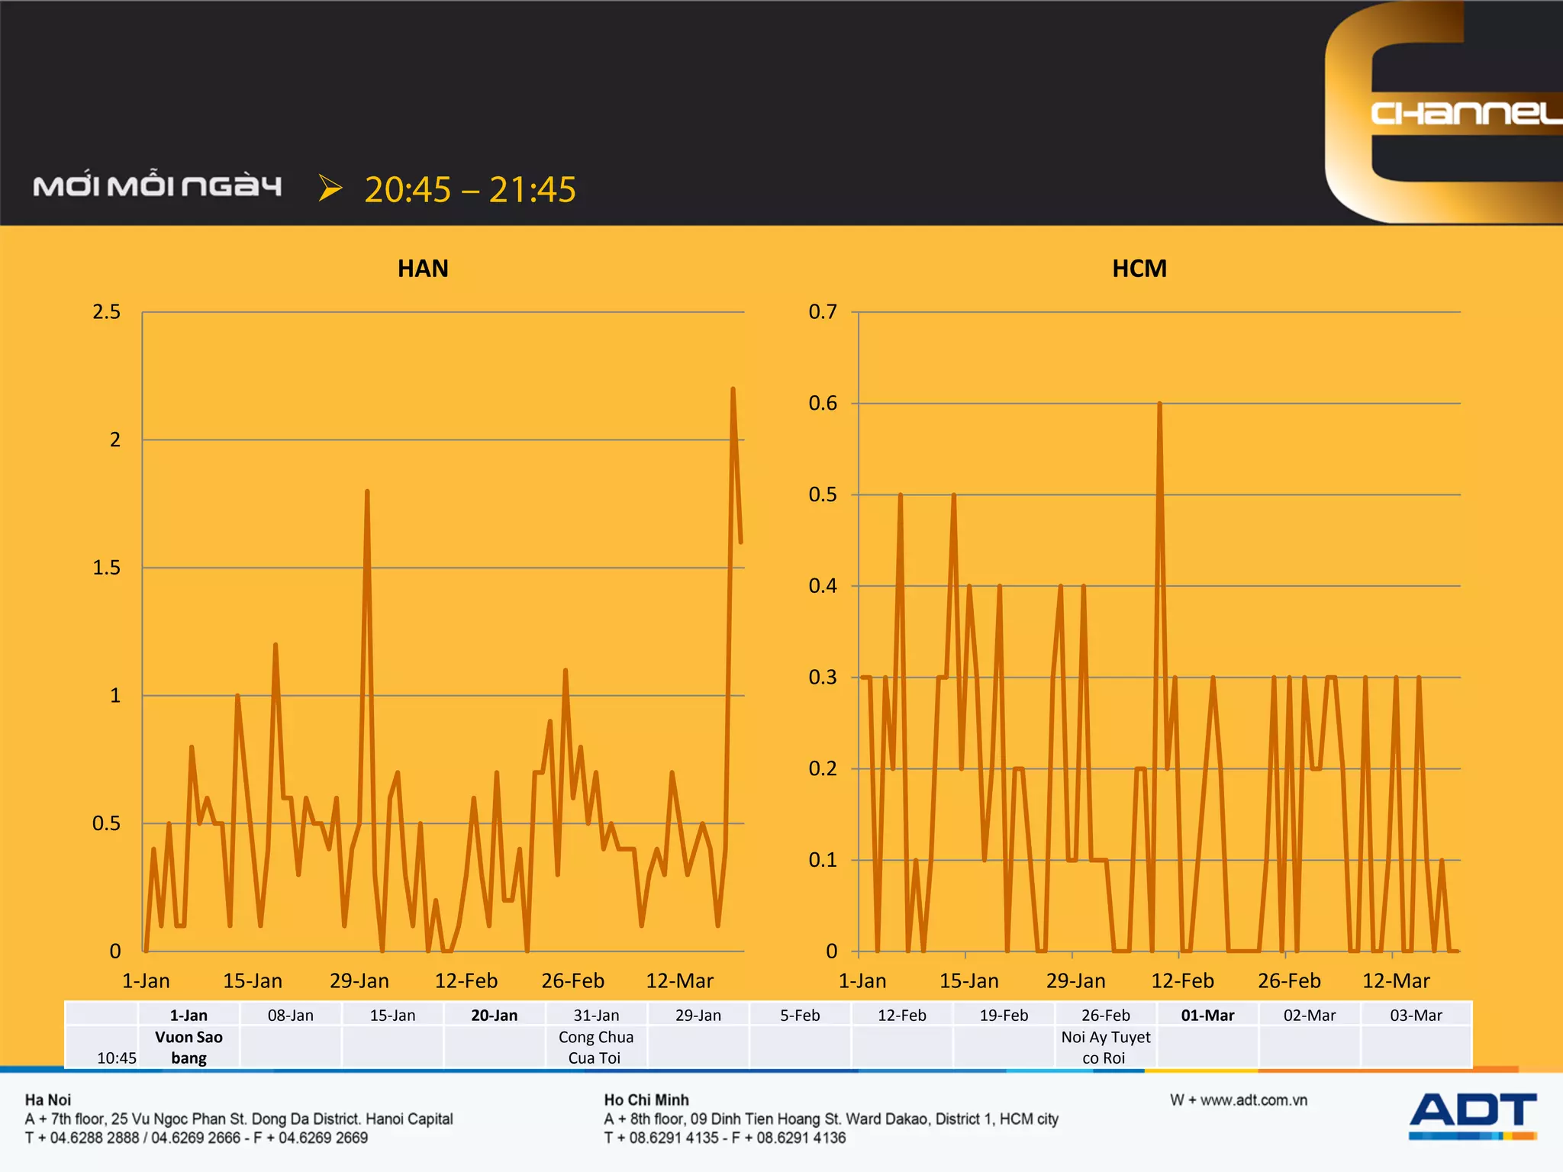Screen dimensions: 1563x1172
Task: Click the yellow arrow before 20:45
Action: tap(330, 188)
